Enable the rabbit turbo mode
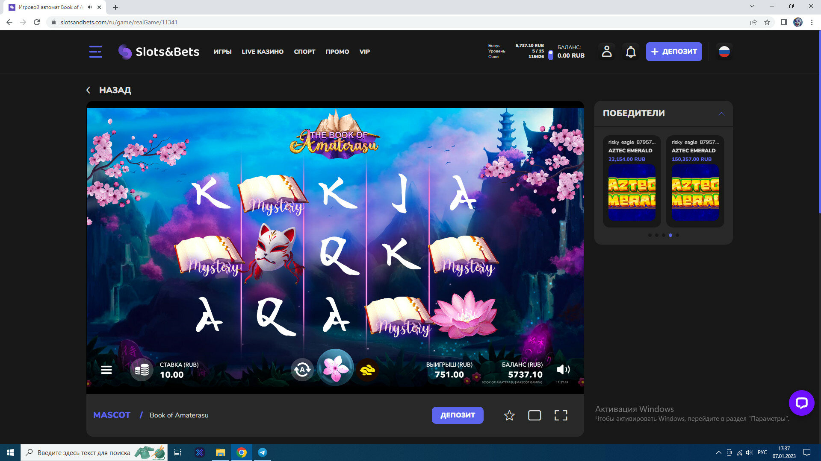This screenshot has width=821, height=461. (x=367, y=370)
